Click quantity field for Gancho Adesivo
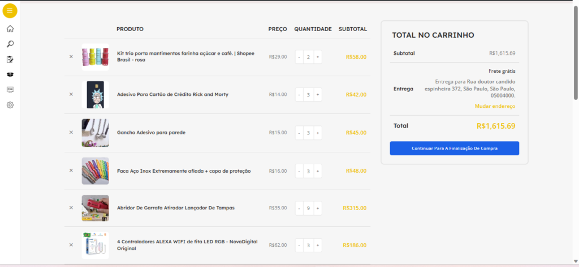 tap(308, 133)
